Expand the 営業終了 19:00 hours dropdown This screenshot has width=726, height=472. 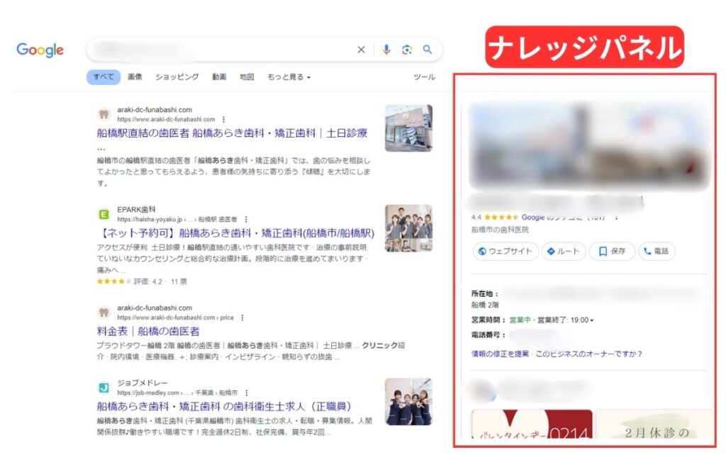(592, 319)
